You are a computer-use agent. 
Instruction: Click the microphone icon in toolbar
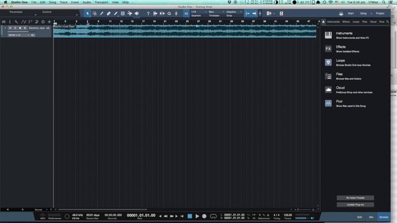pos(176,14)
